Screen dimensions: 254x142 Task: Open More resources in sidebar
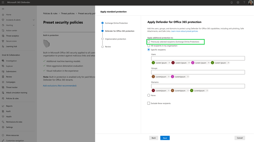point(12,135)
